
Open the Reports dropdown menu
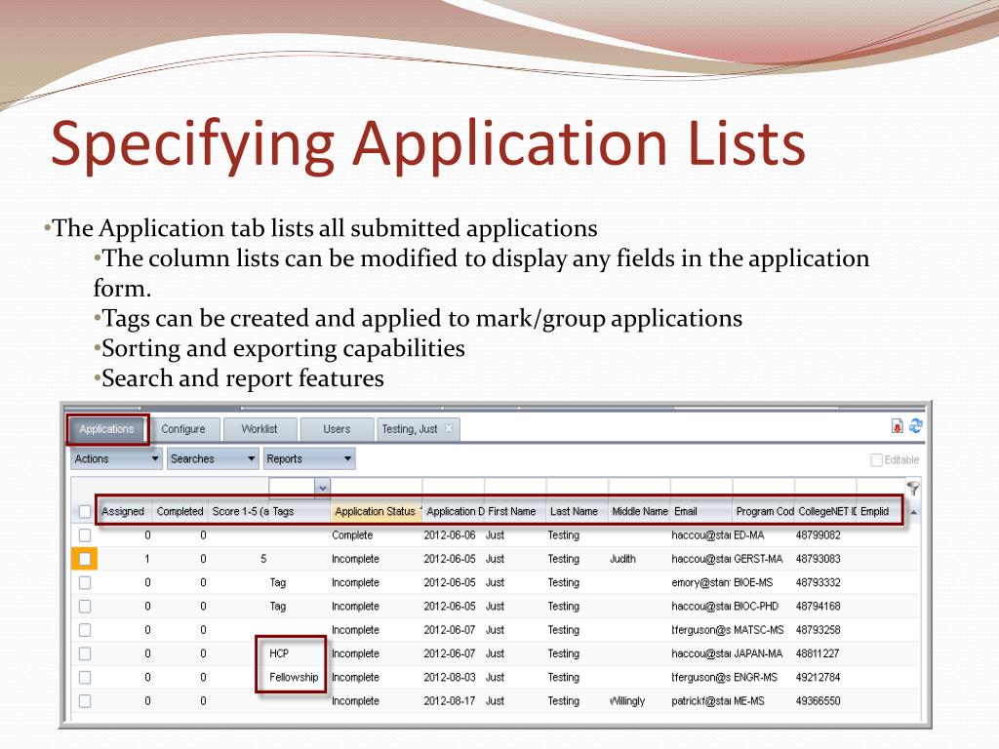click(309, 458)
